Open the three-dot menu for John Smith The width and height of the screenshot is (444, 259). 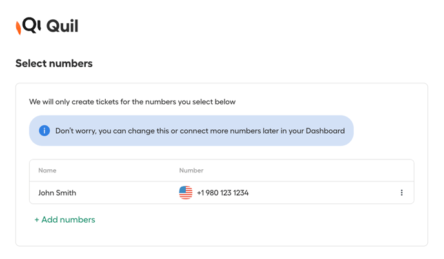pyautogui.click(x=401, y=192)
